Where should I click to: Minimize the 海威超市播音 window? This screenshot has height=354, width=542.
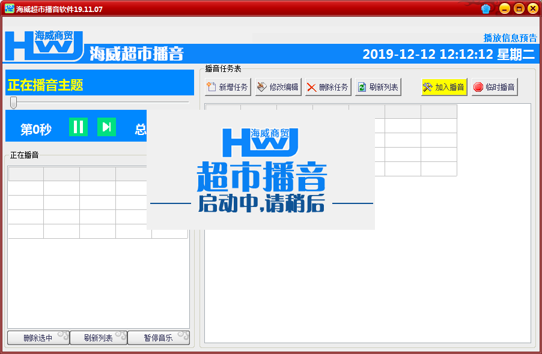click(504, 8)
